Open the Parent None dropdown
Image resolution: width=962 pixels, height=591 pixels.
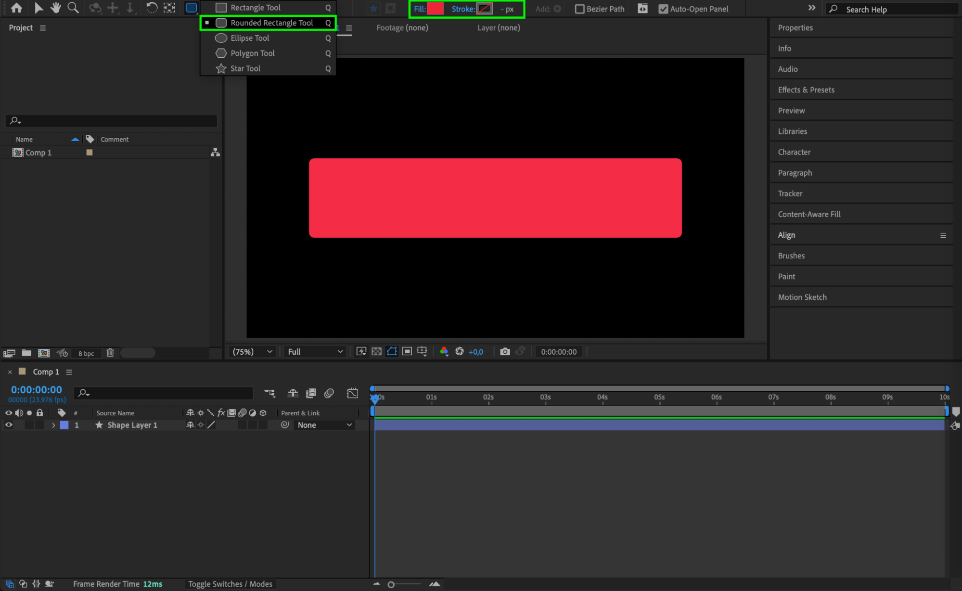tap(324, 425)
